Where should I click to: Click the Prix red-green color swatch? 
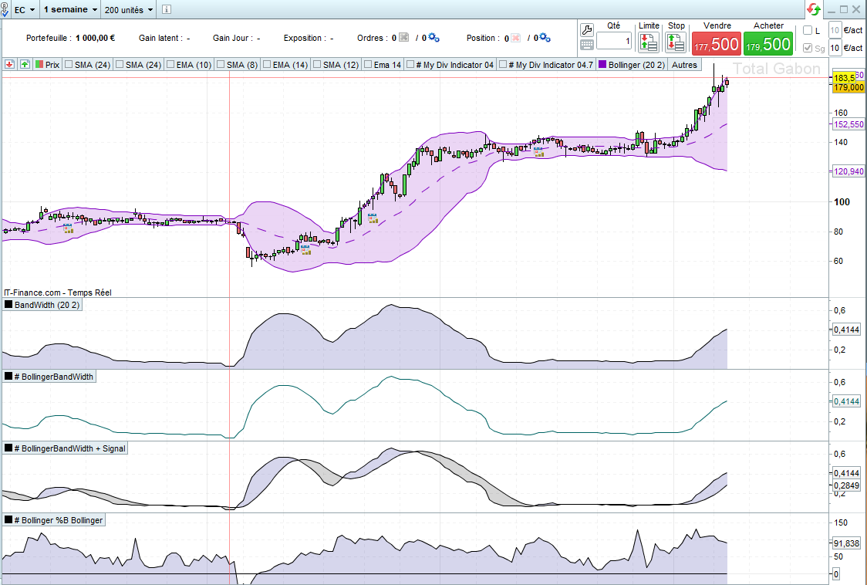39,65
